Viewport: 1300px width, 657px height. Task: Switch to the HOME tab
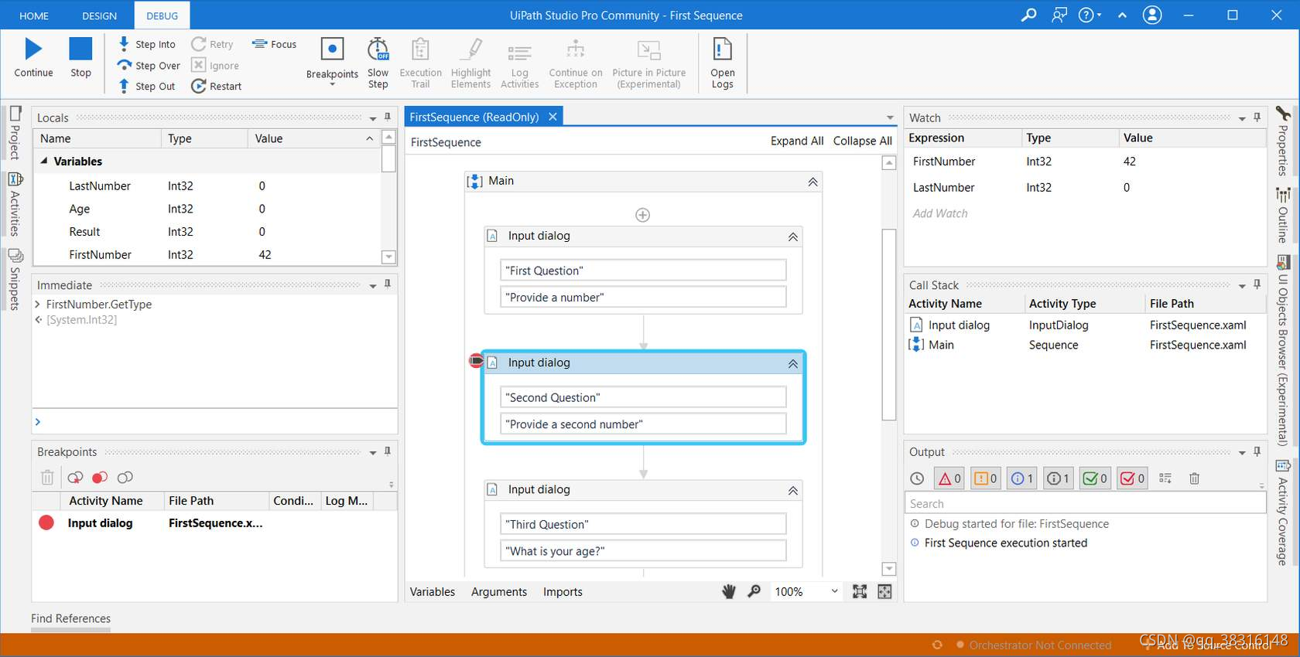(34, 15)
